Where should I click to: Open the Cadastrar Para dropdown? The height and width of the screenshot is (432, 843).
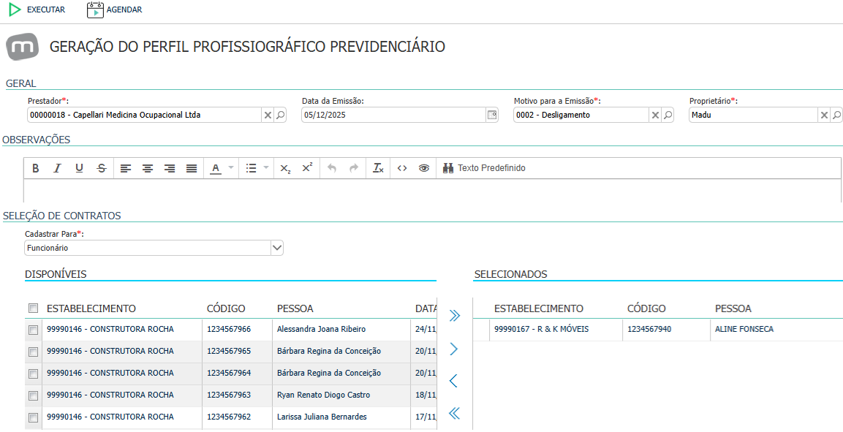click(276, 248)
